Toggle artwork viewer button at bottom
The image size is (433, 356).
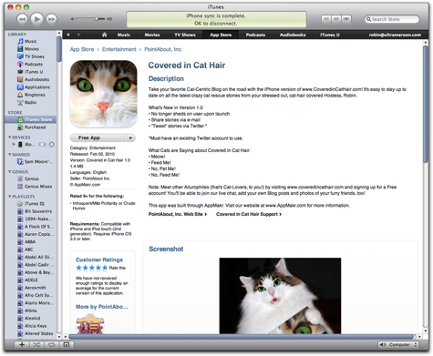click(67, 344)
